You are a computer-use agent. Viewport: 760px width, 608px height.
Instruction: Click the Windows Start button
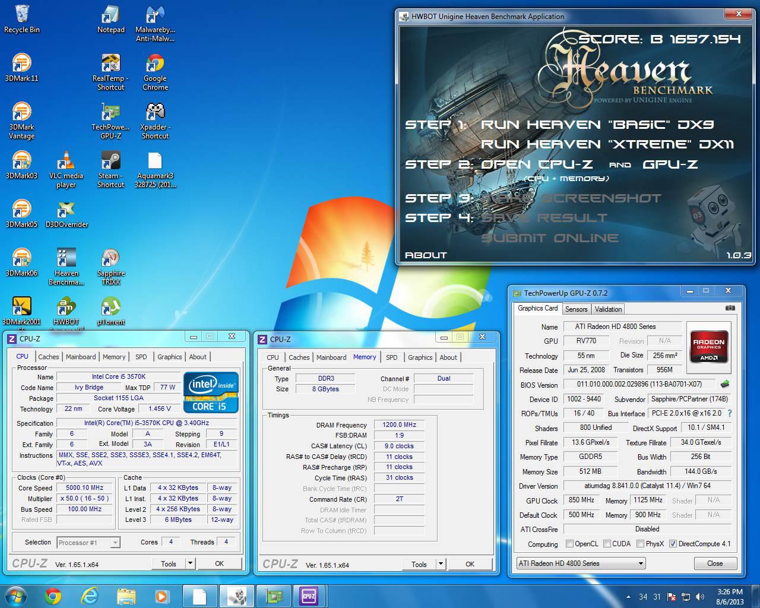pyautogui.click(x=16, y=596)
